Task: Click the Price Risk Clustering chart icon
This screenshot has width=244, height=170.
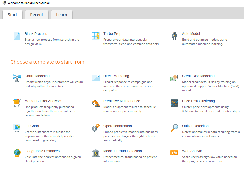Action: pyautogui.click(x=174, y=103)
